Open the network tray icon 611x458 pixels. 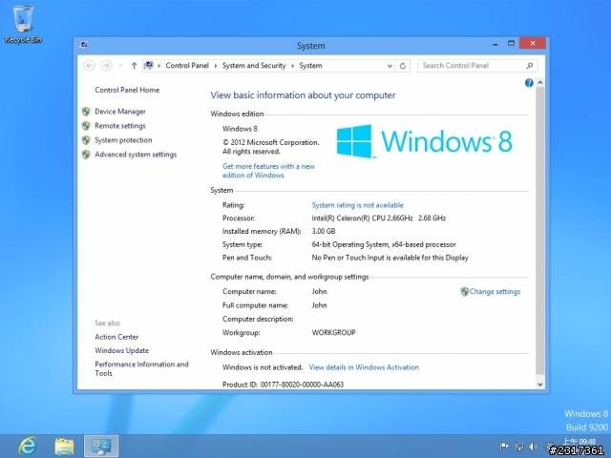click(x=518, y=447)
